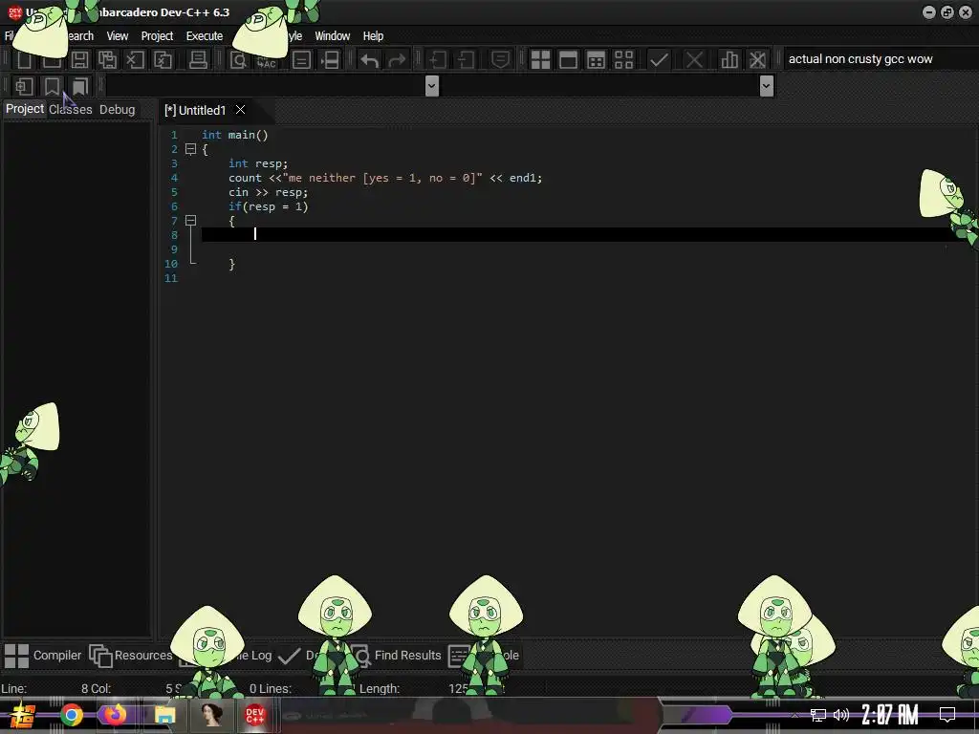Click the Start button on the taskbar
This screenshot has height=734, width=979.
22,715
